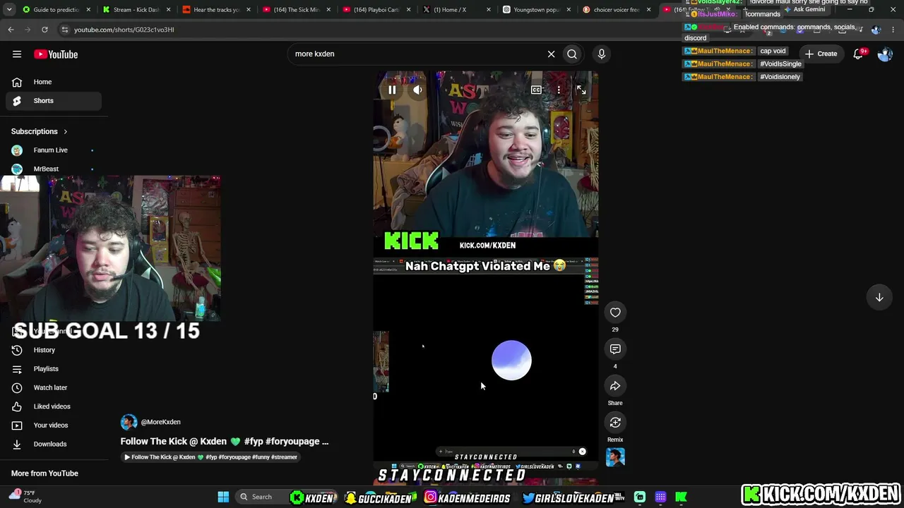
Task: Select Shorts in the sidebar
Action: pyautogui.click(x=54, y=101)
